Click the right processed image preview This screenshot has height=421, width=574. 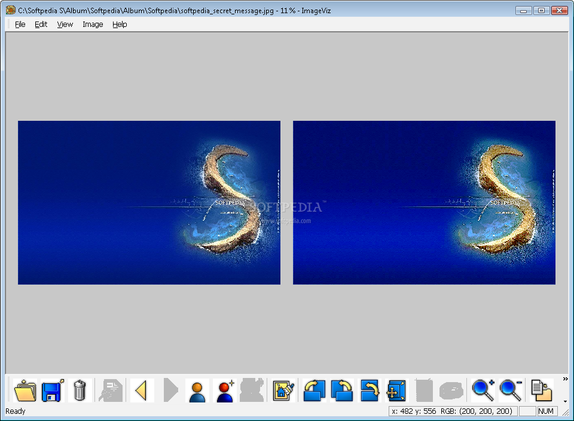[424, 203]
